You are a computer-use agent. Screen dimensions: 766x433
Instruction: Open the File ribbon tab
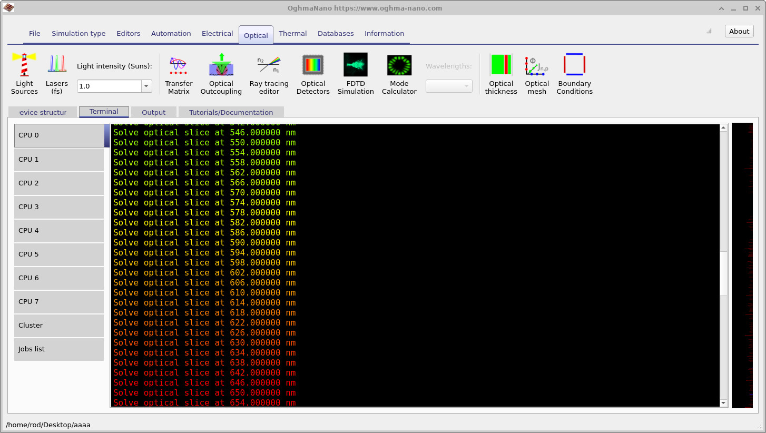[x=35, y=33]
